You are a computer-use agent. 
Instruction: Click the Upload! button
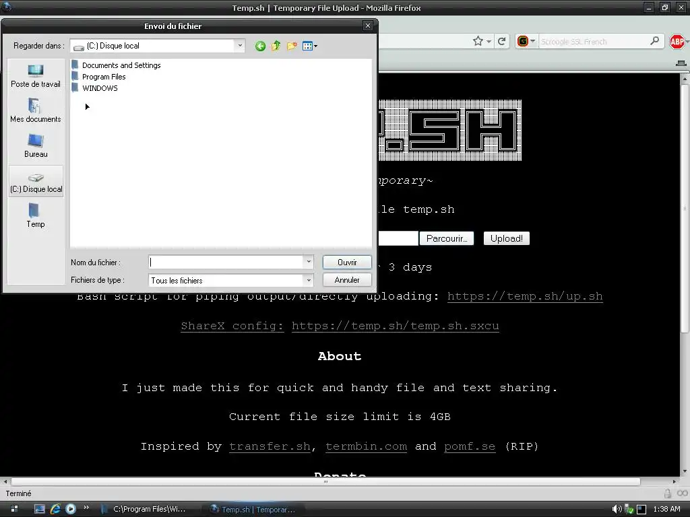[x=507, y=238]
